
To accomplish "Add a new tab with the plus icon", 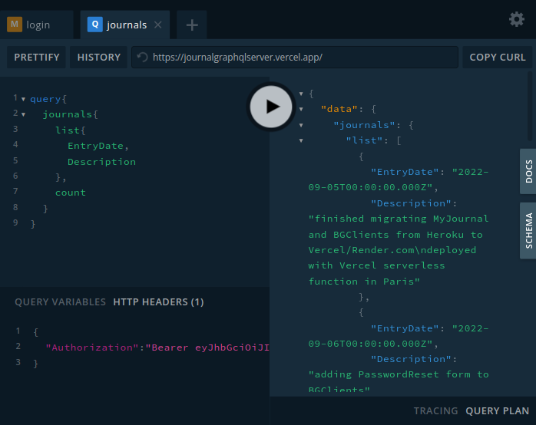I will (x=192, y=25).
